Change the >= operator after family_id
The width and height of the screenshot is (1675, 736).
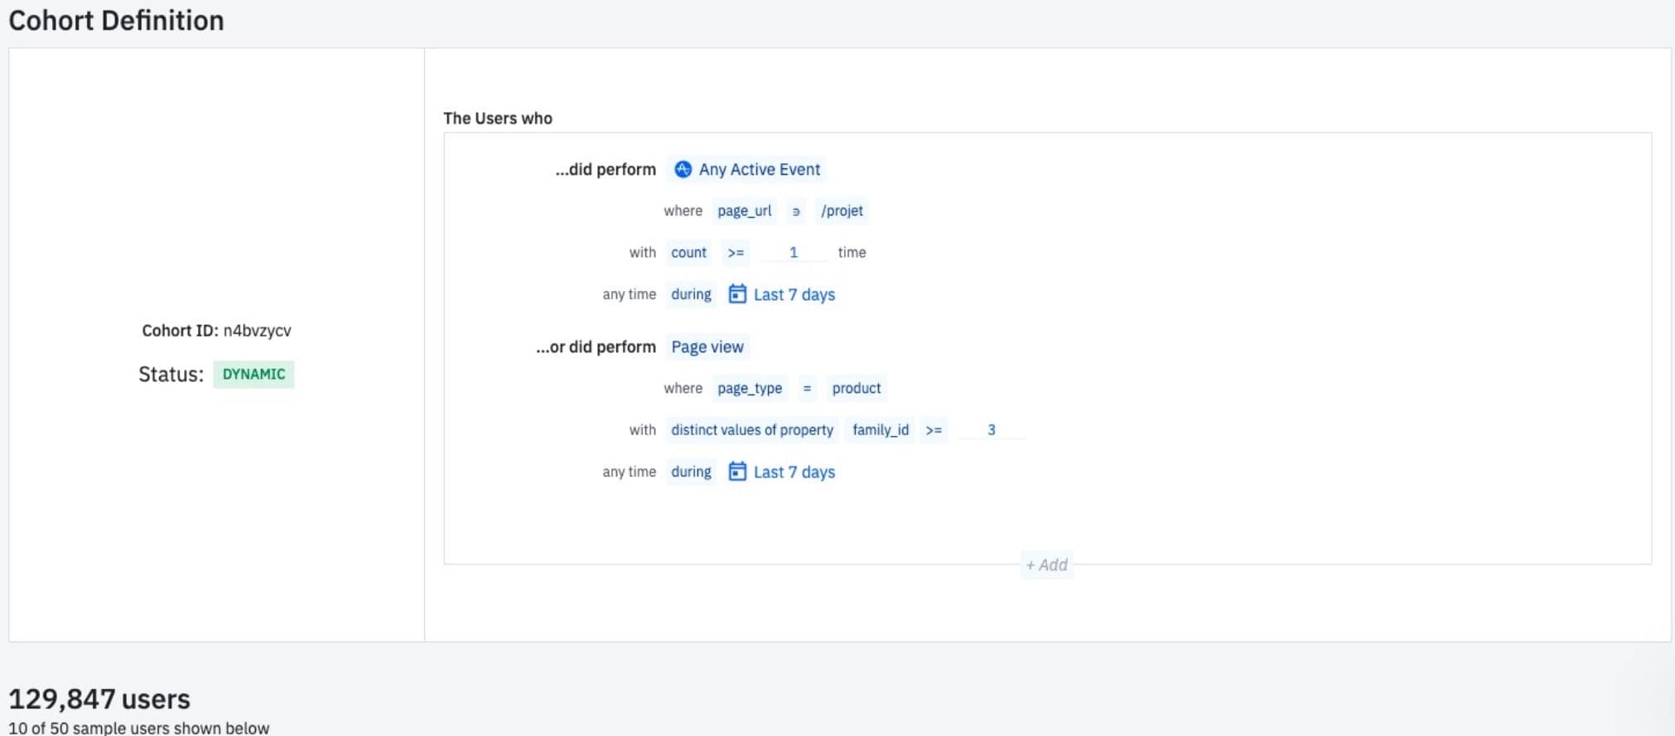[x=934, y=429]
